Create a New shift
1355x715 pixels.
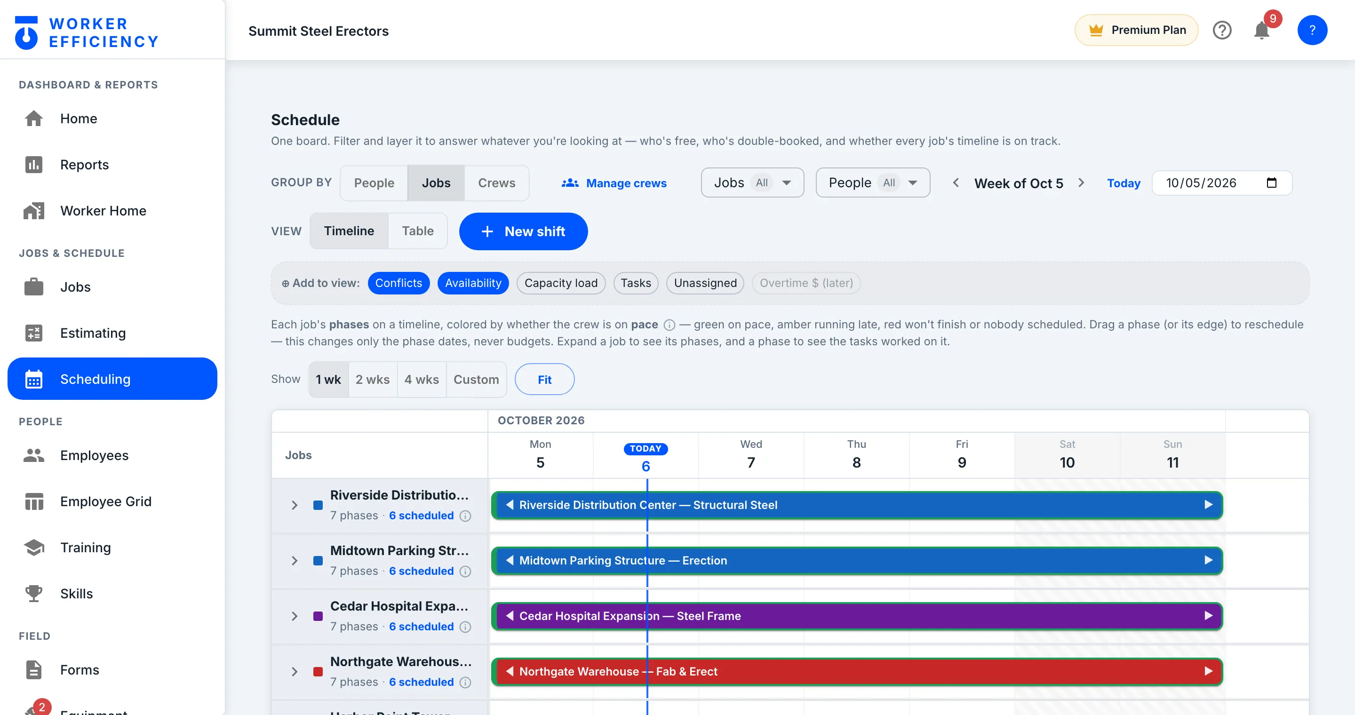pyautogui.click(x=523, y=231)
